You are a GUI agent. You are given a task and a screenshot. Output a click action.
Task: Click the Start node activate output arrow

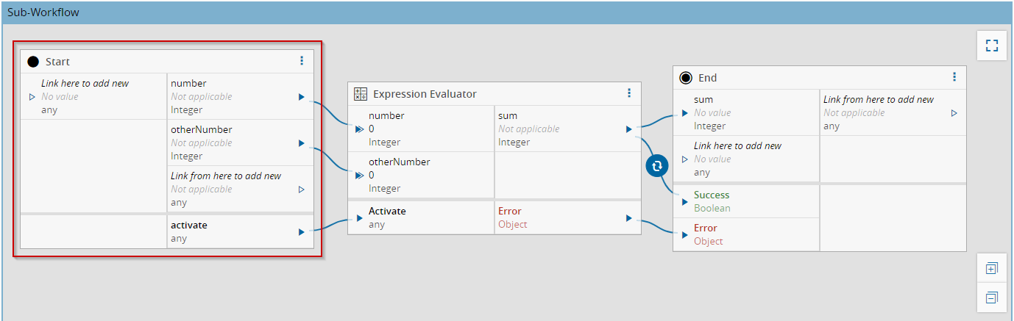[302, 232]
